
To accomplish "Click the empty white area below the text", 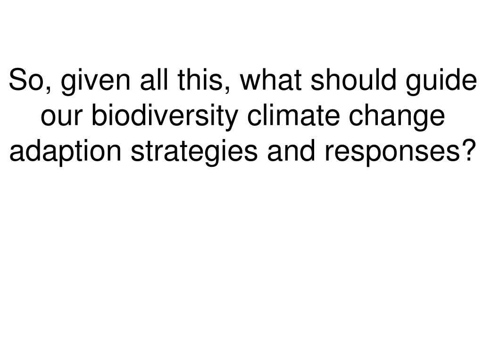I will click(241, 262).
